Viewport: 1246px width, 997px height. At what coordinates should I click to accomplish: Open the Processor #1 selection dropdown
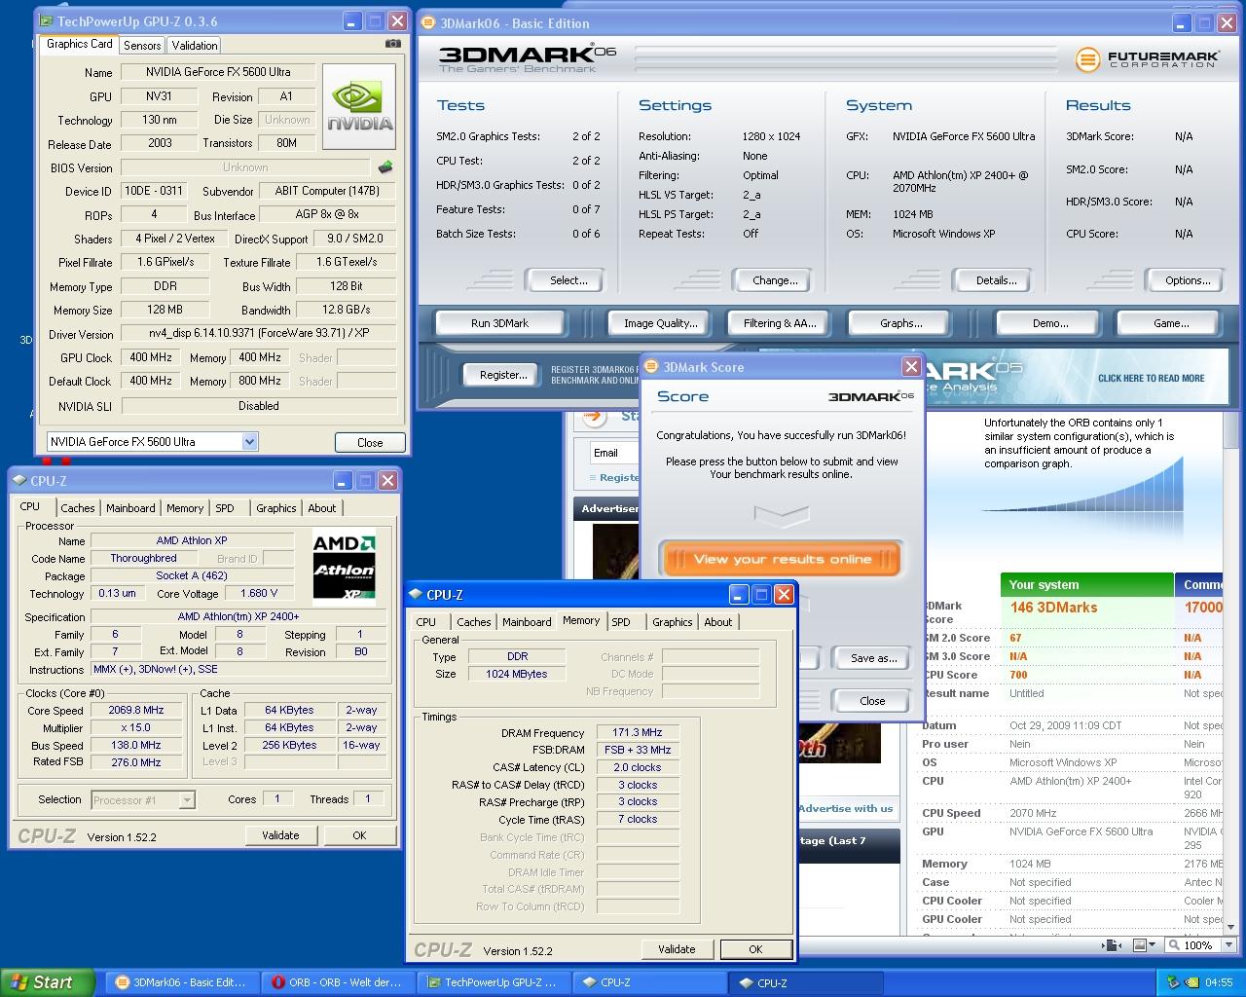coord(187,800)
